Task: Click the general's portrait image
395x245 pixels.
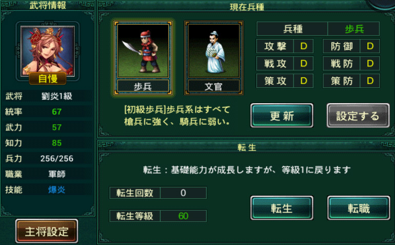Action: click(x=48, y=51)
